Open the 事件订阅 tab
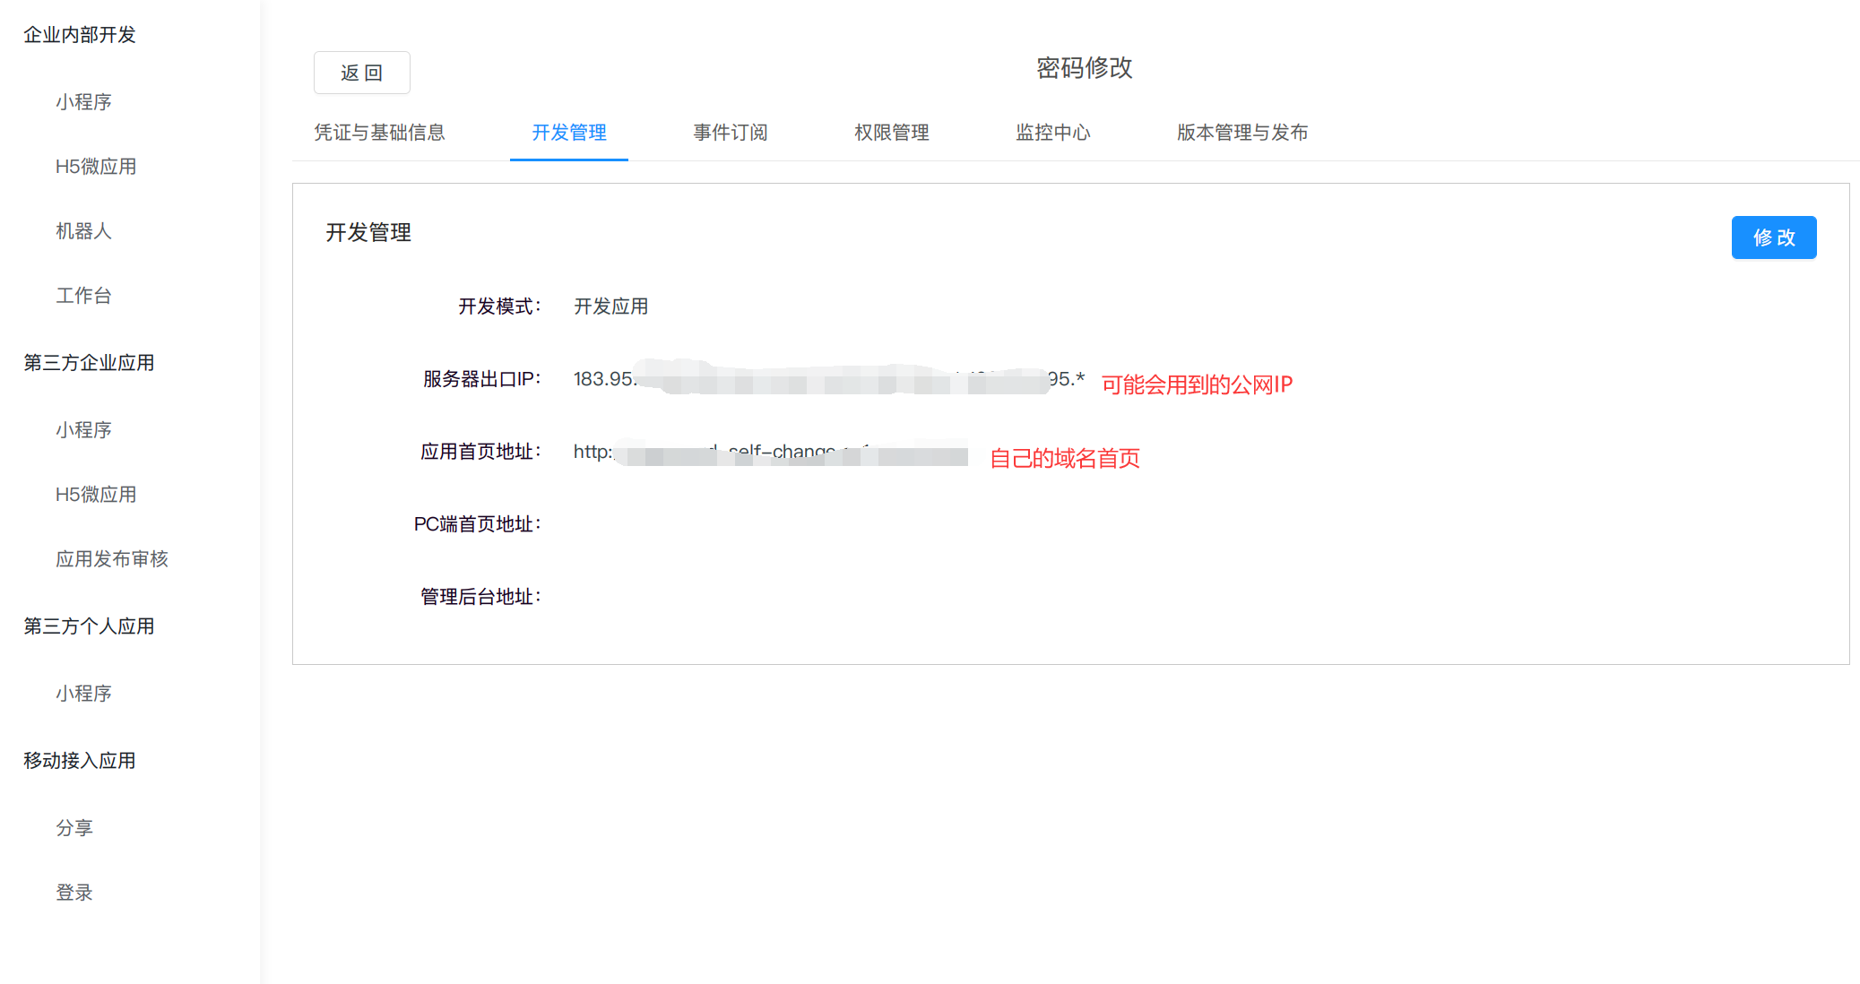Image resolution: width=1860 pixels, height=984 pixels. (x=730, y=133)
